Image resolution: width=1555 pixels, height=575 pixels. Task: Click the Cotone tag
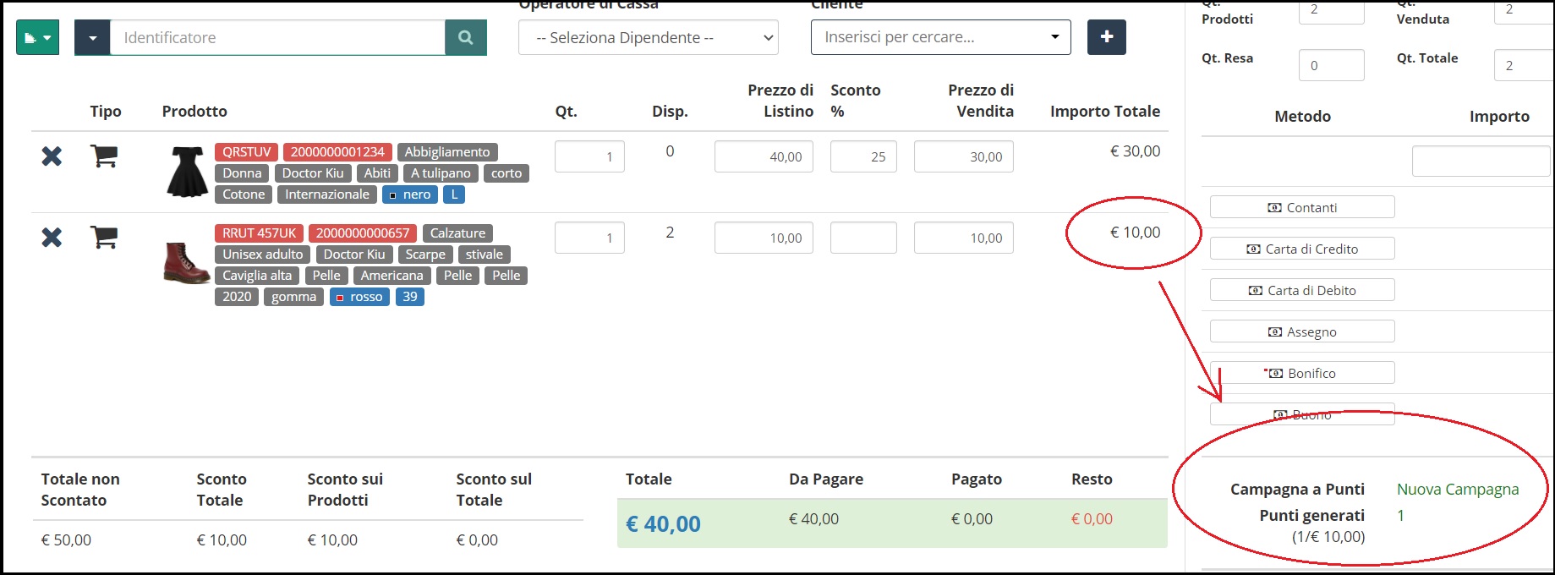coord(244,194)
